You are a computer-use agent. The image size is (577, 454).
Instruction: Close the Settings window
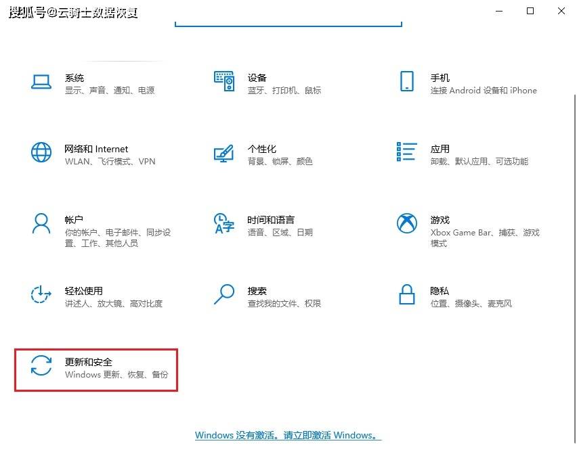point(561,11)
